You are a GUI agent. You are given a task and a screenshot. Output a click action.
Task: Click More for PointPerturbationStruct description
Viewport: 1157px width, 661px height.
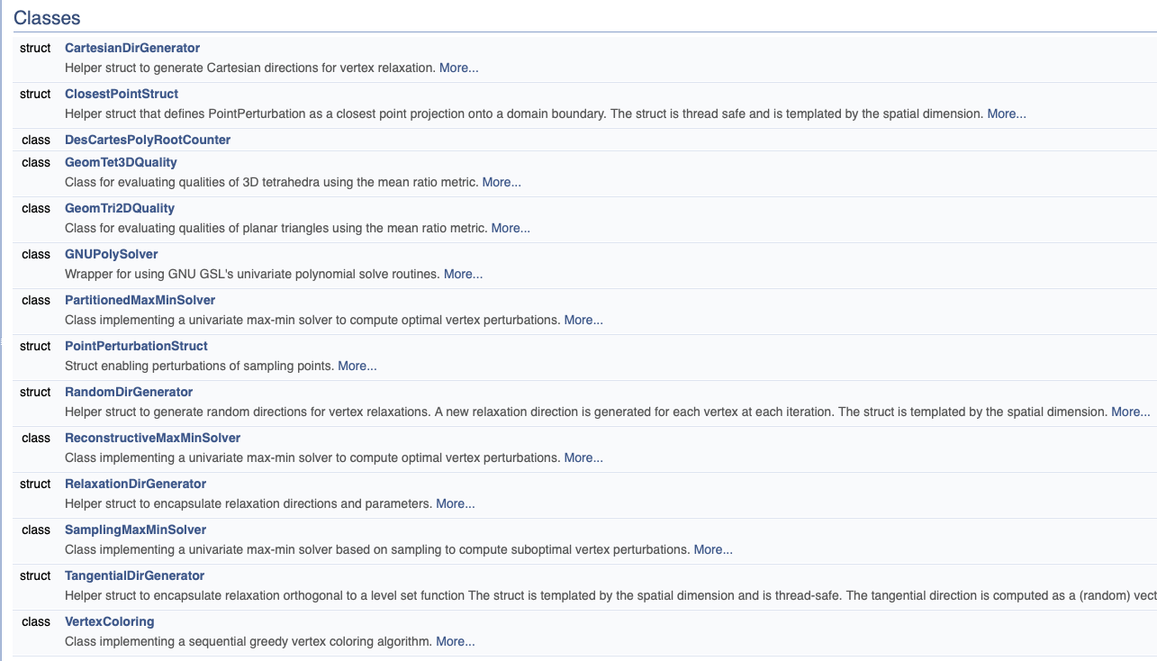point(357,366)
